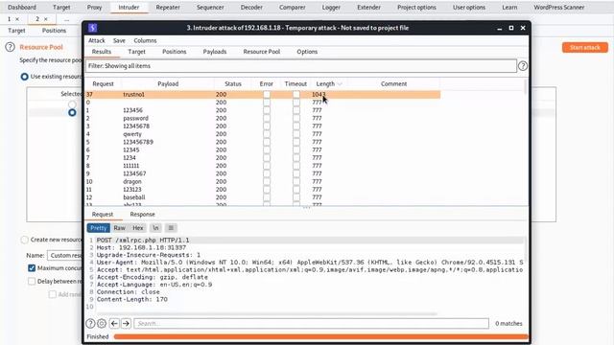
Task: Open Columns menu in attack window
Action: [145, 40]
